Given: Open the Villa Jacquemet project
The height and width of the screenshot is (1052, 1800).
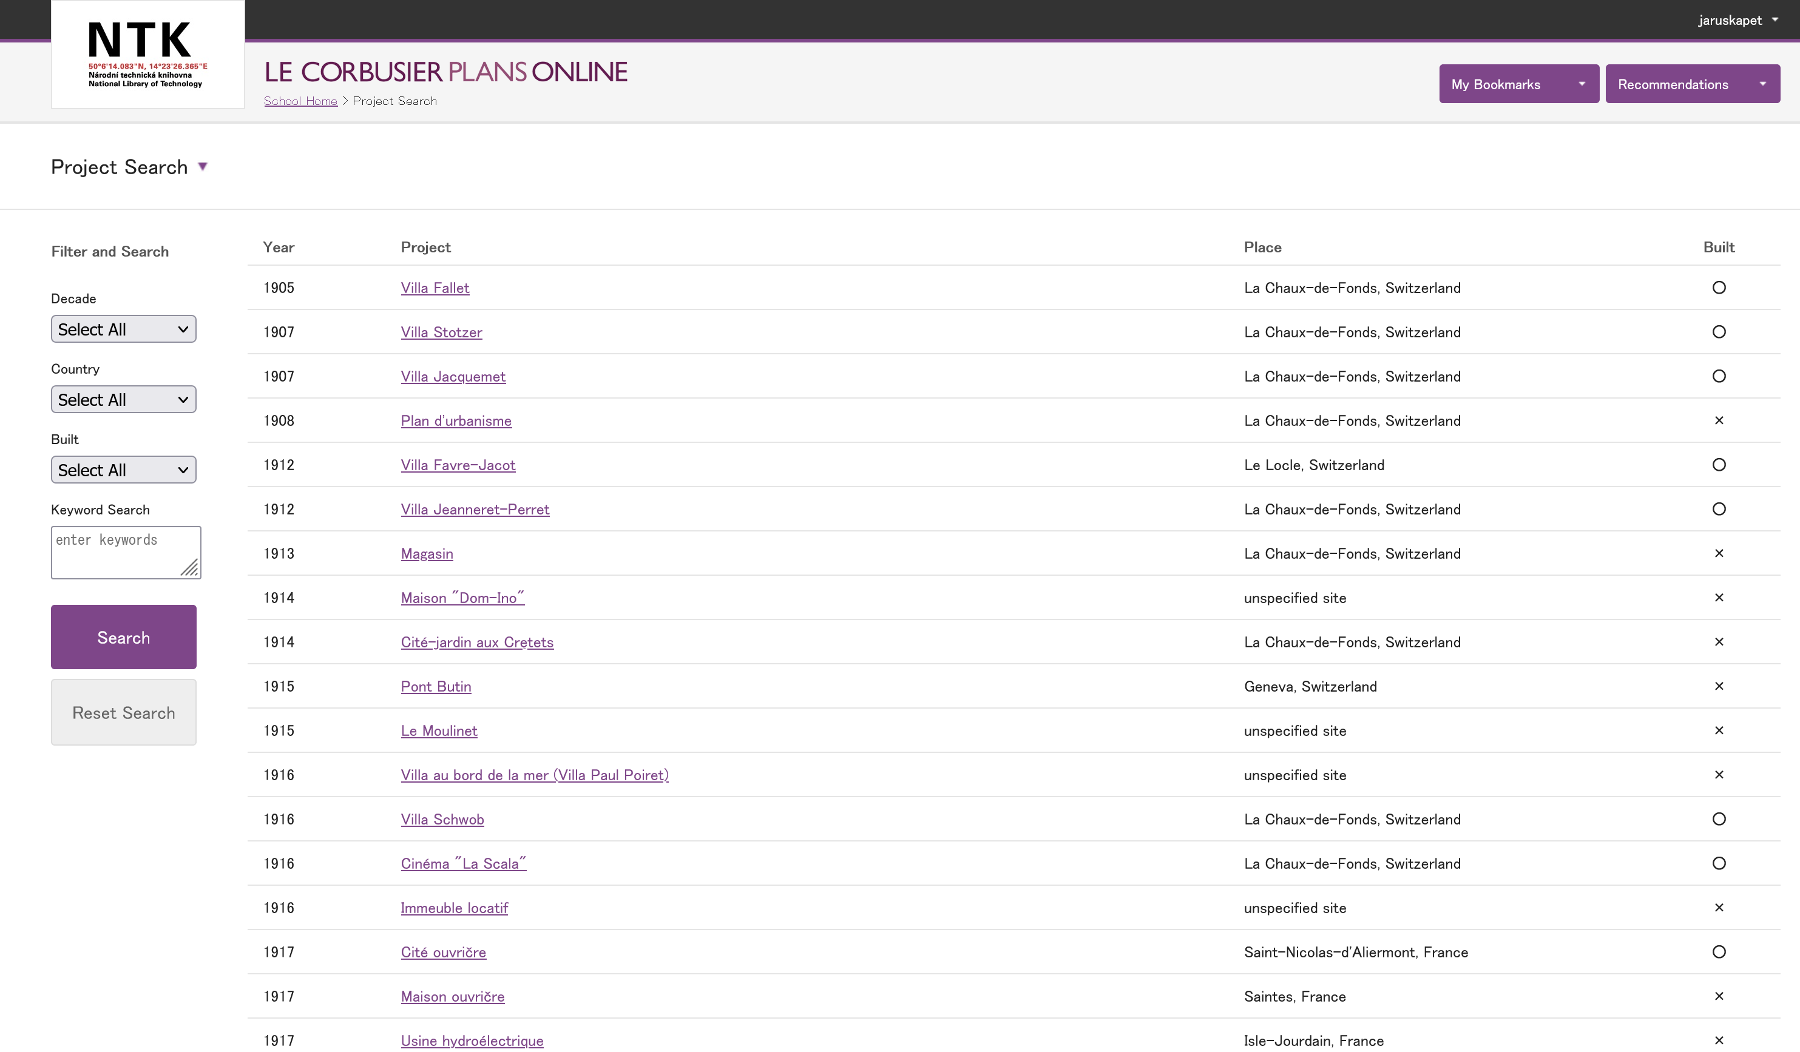Looking at the screenshot, I should 453,376.
